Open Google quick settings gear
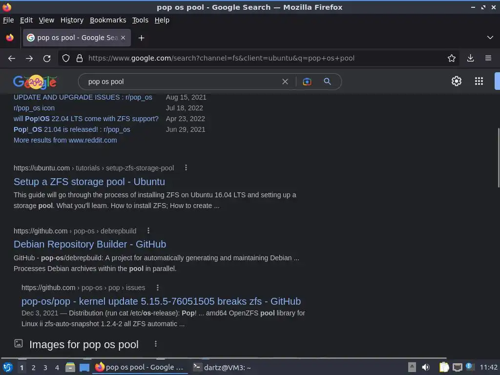The height and width of the screenshot is (375, 500). point(457,81)
